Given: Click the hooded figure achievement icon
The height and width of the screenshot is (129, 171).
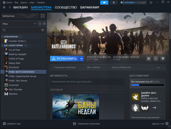Looking at the screenshot, I should tap(135, 108).
